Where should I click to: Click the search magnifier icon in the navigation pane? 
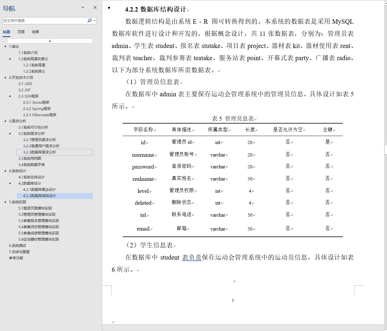[89, 21]
